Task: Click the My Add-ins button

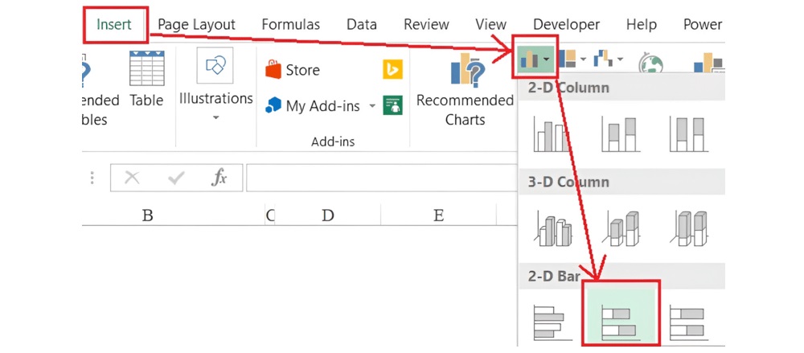Action: point(313,106)
